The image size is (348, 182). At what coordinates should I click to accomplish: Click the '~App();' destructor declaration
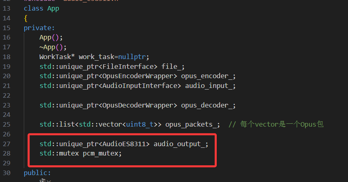point(53,47)
